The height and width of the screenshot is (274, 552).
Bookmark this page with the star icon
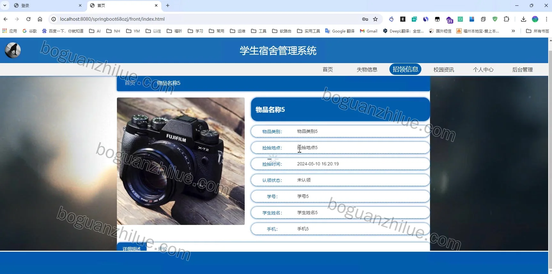point(375,19)
